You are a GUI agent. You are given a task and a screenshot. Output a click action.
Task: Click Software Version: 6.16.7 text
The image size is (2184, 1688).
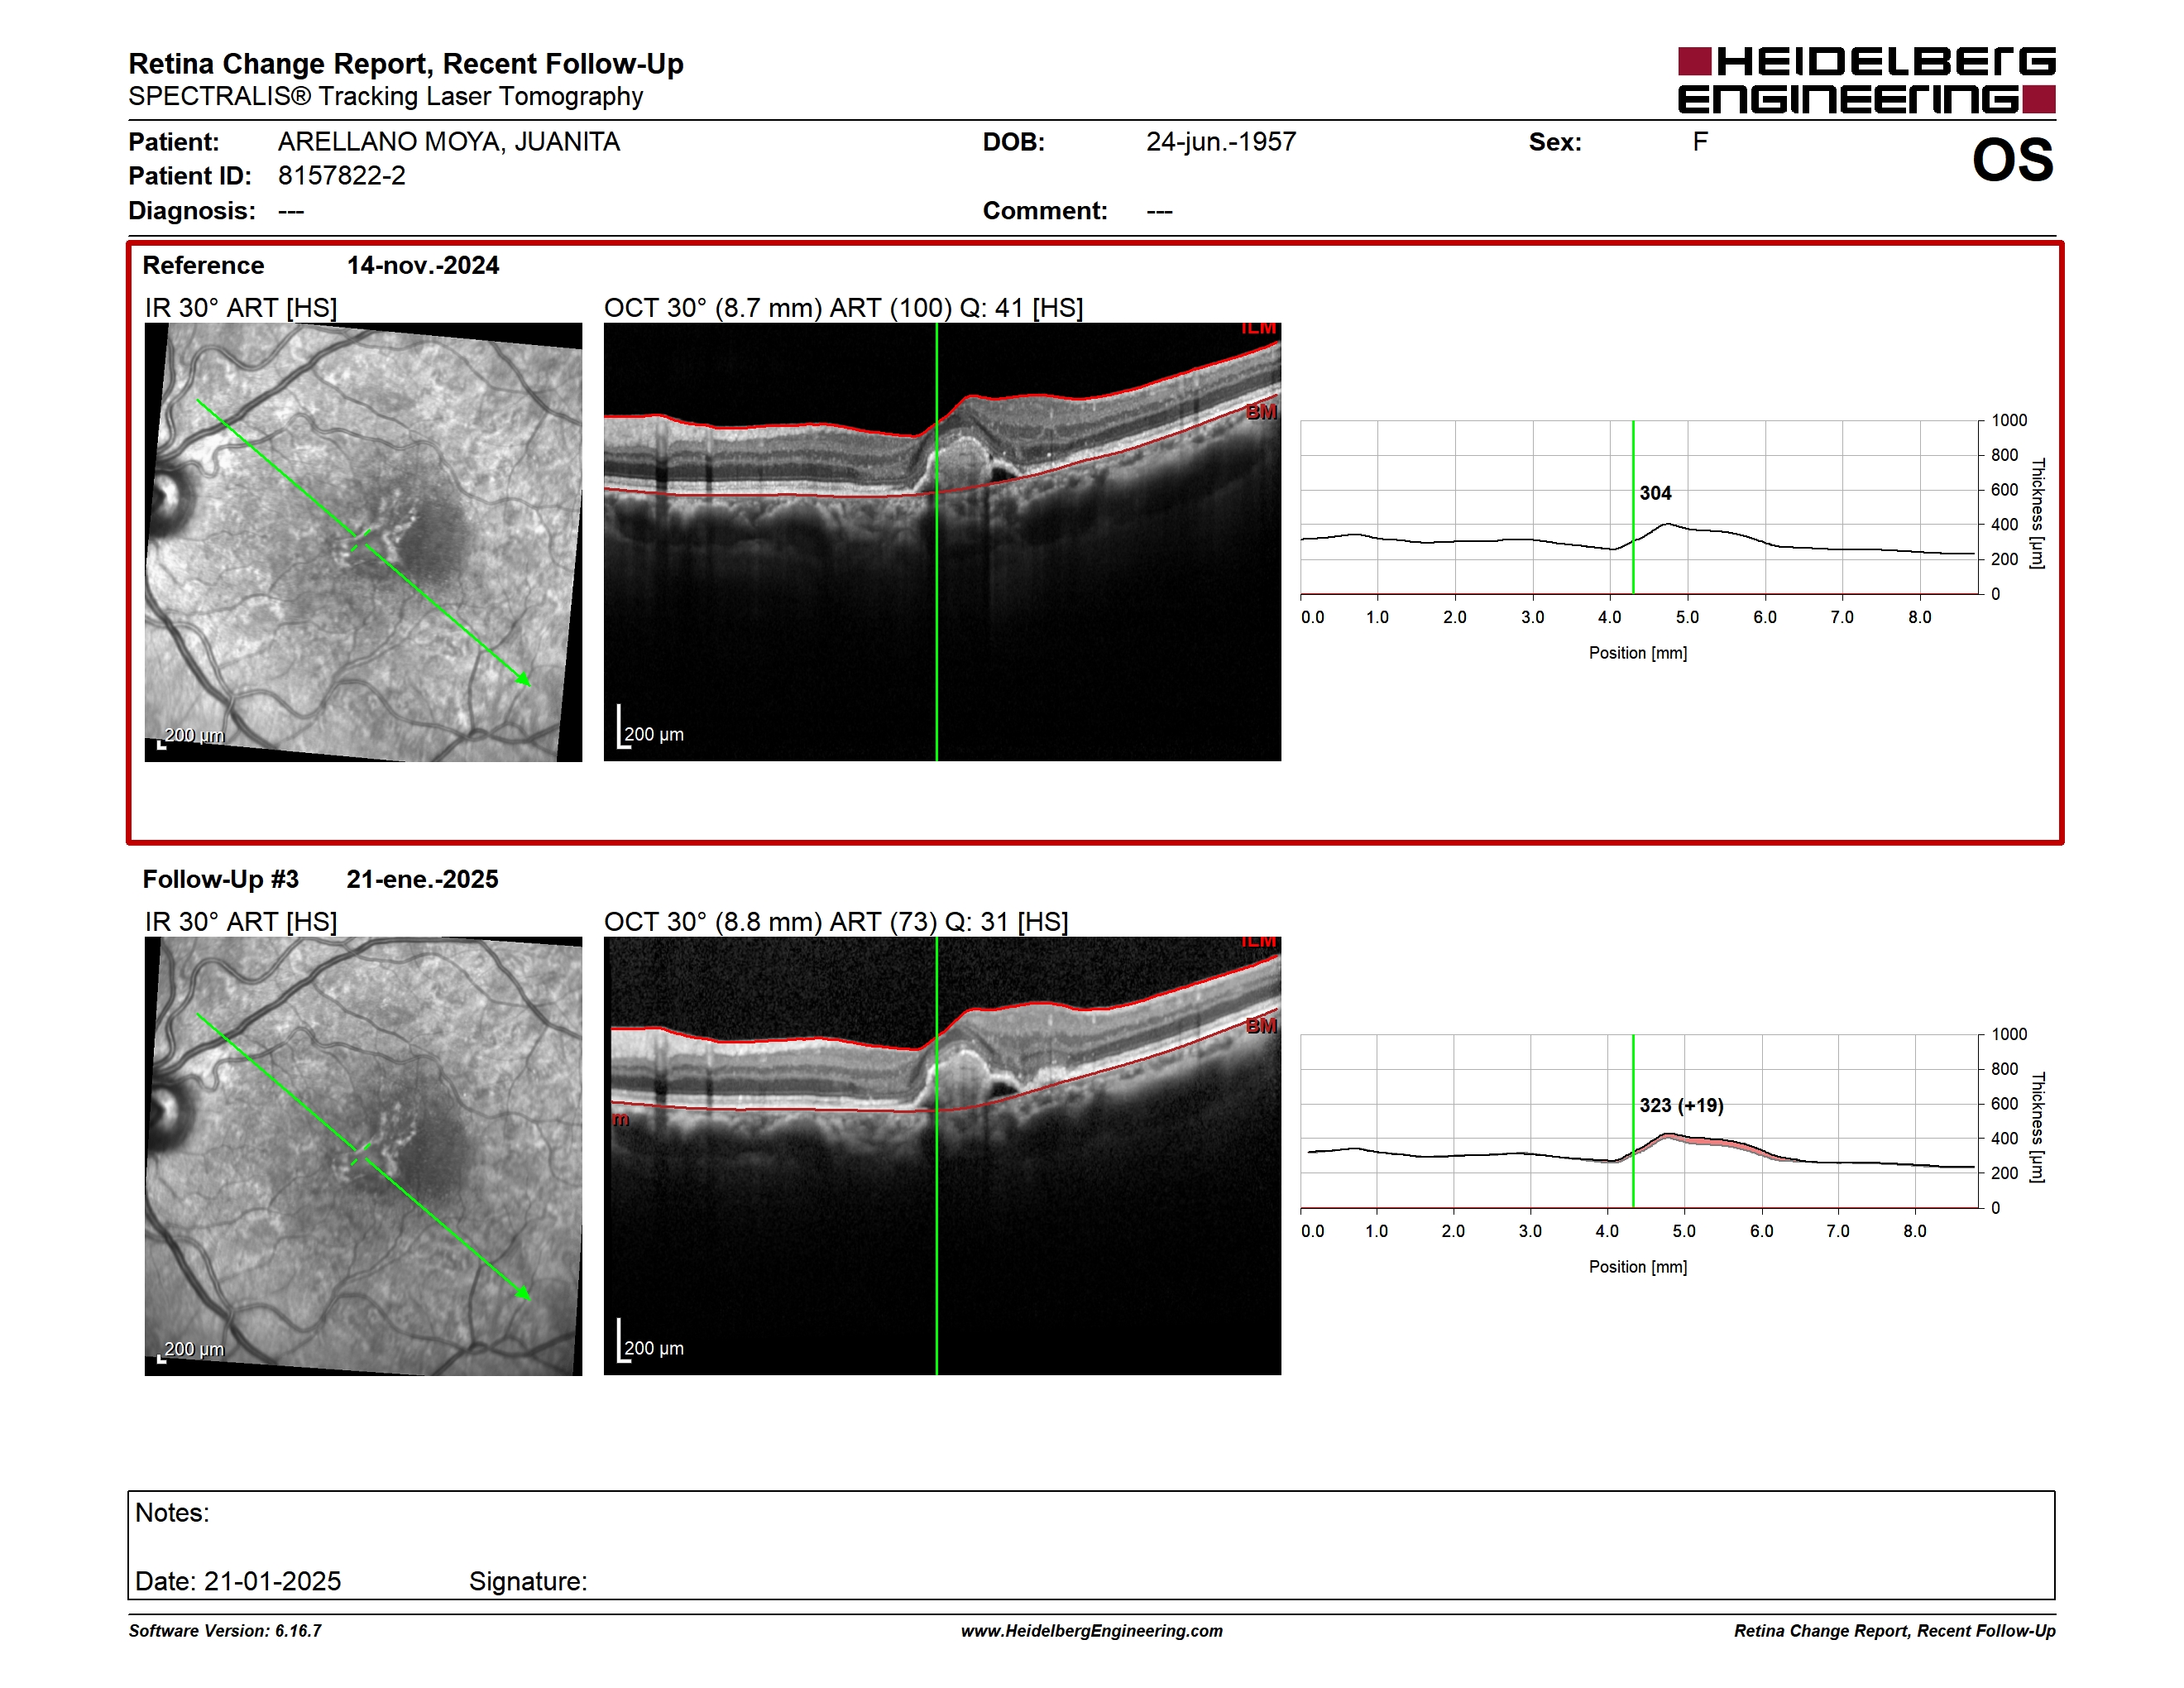(225, 1631)
